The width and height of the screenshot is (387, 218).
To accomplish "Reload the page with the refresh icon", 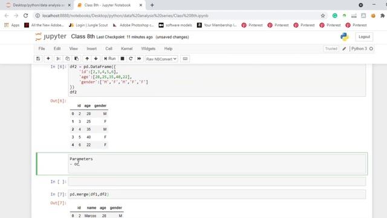I will click(x=25, y=16).
